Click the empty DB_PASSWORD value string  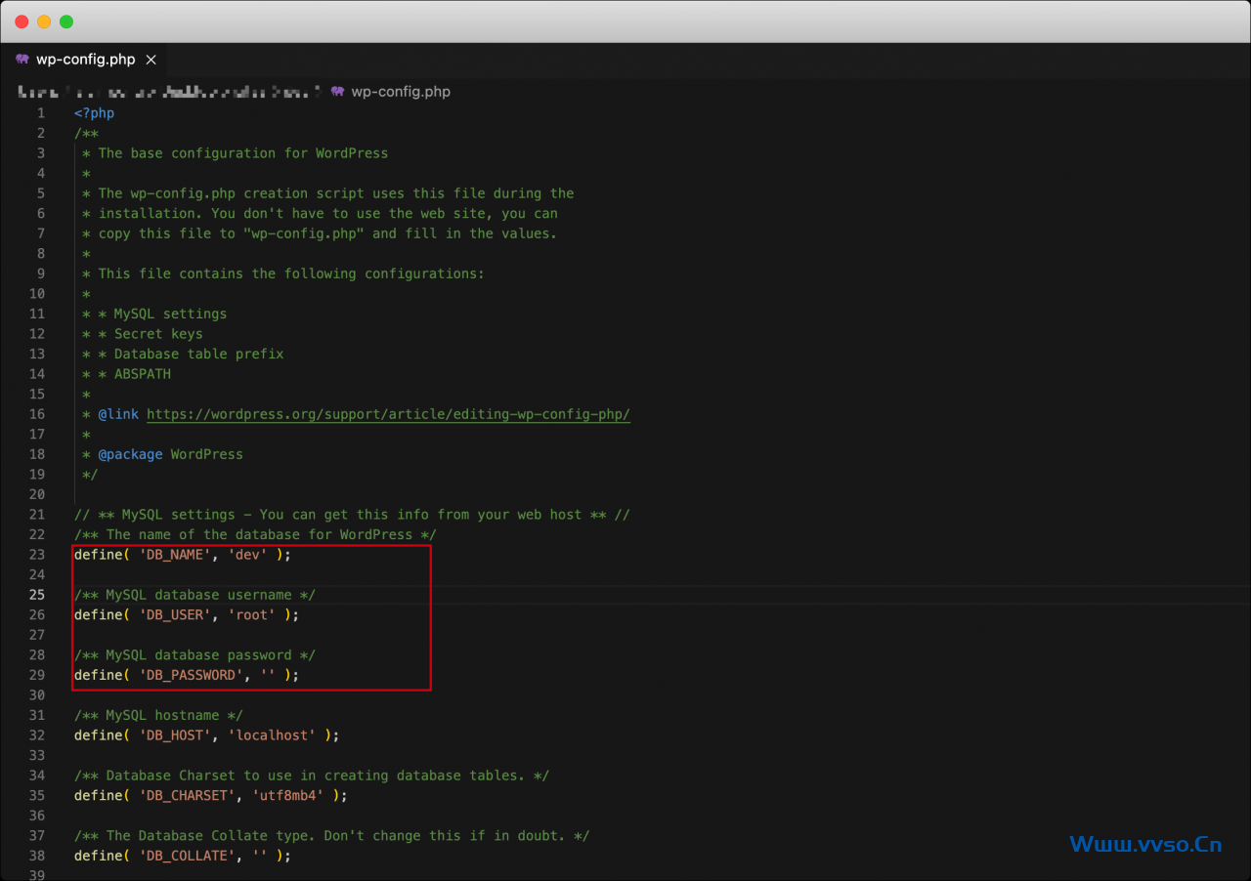click(268, 675)
